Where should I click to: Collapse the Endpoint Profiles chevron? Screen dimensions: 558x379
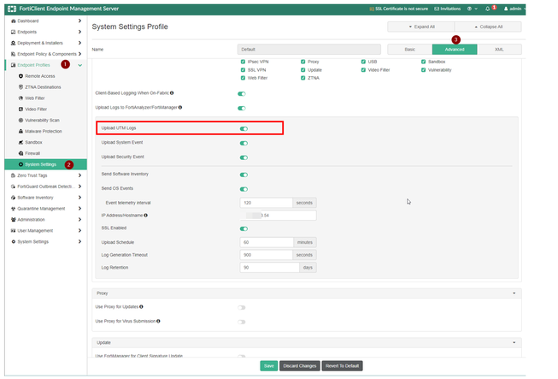[x=80, y=65]
